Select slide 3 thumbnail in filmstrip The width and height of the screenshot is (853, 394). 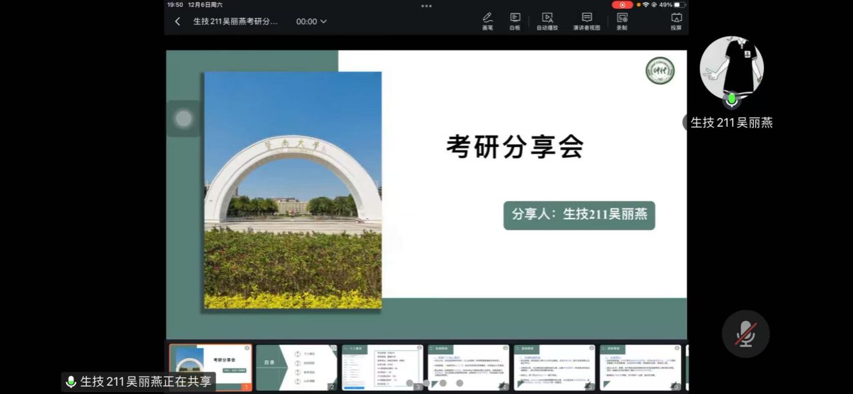click(x=382, y=368)
